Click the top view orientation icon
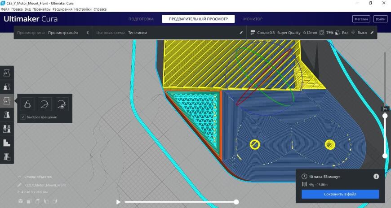 tap(38, 201)
